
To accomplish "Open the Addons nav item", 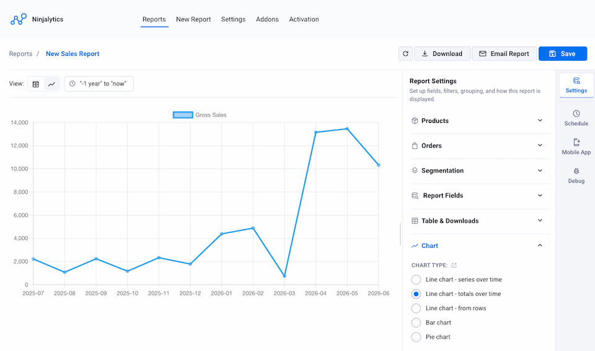I will click(267, 19).
